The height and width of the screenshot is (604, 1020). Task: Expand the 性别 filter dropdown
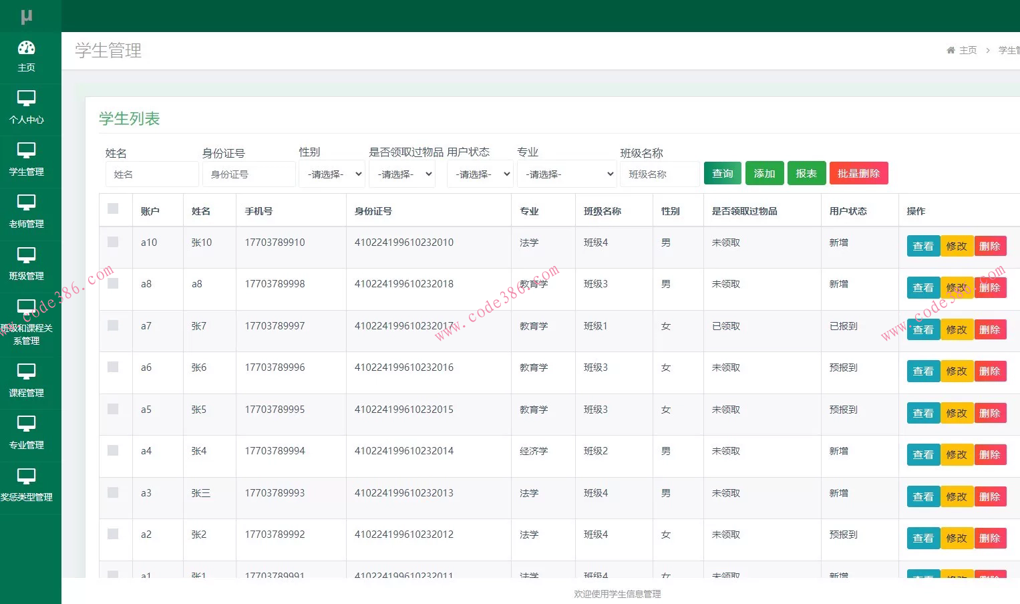[x=332, y=174]
